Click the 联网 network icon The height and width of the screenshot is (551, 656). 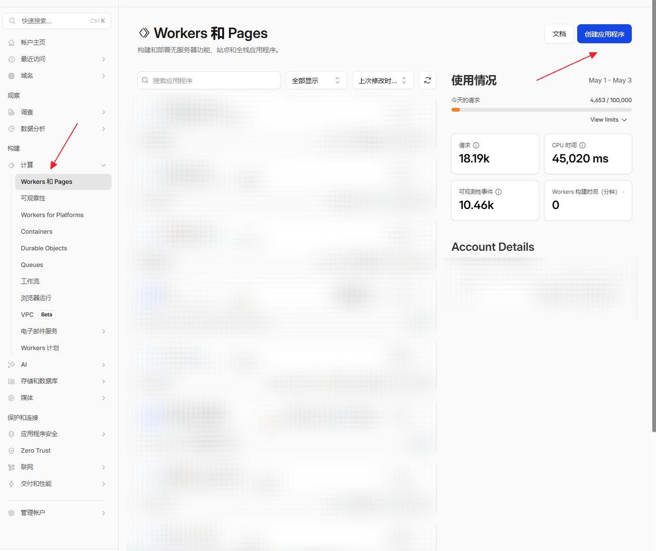coord(11,467)
